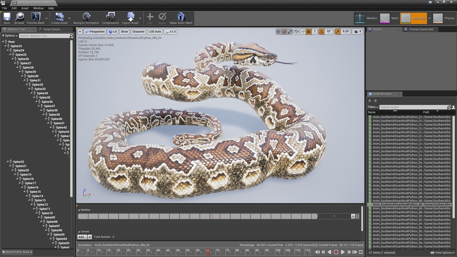
Task: Open the Asset Browser Filters dropdown
Action: point(373,107)
